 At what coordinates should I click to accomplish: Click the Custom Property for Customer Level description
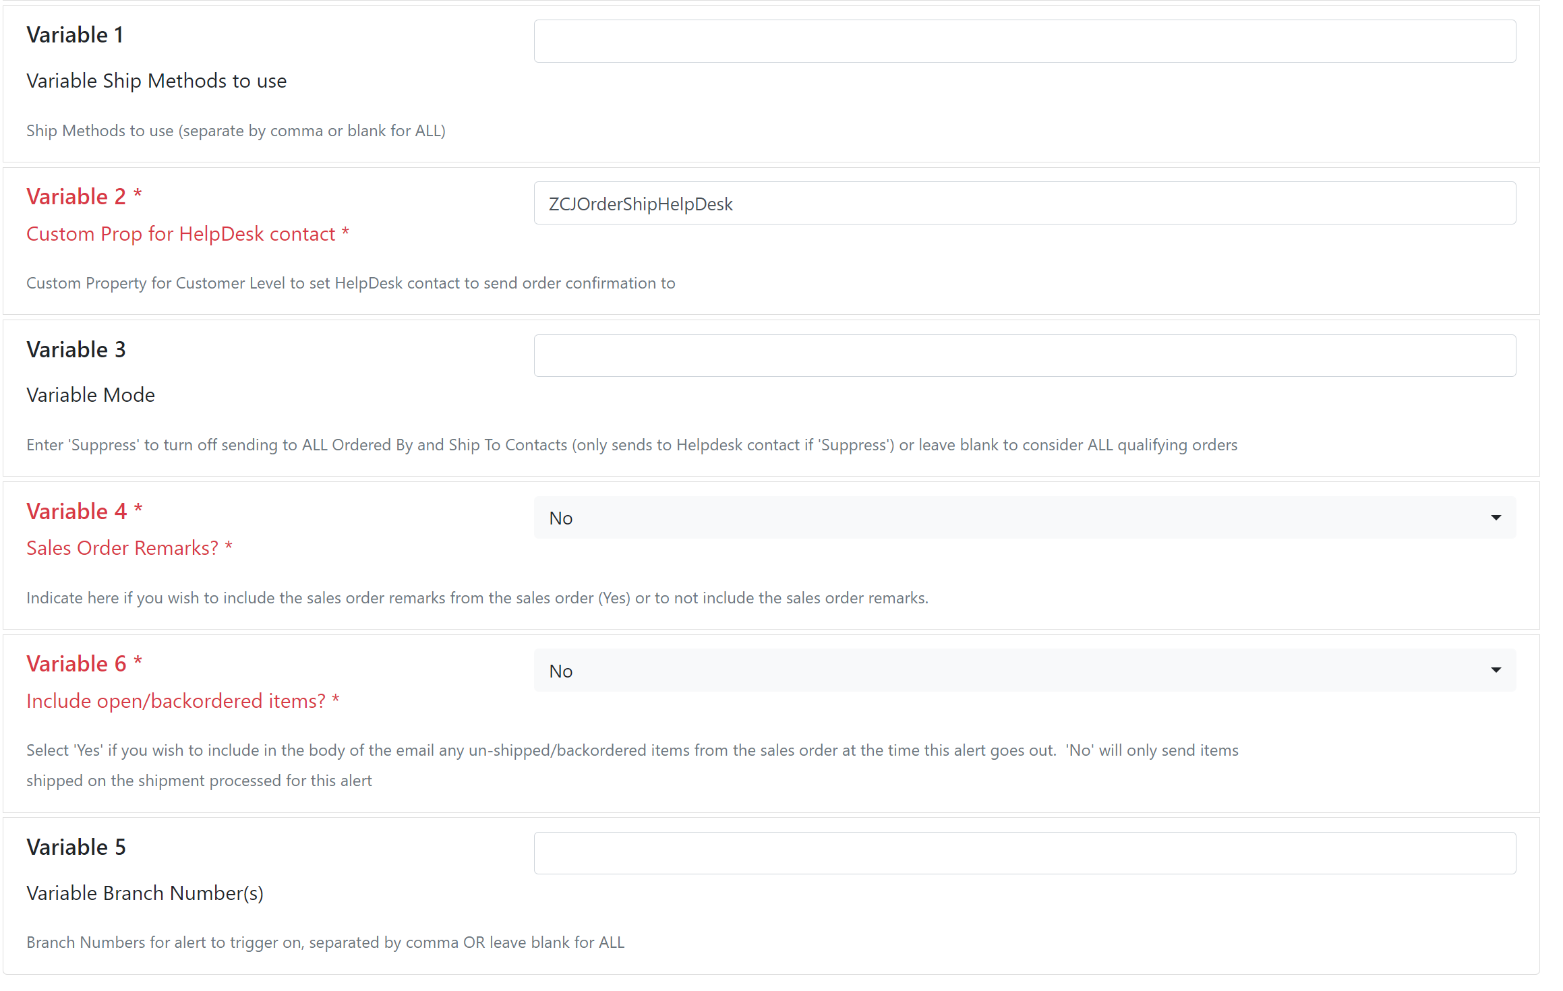tap(351, 283)
